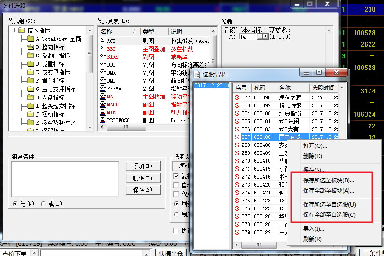Viewport: 384px width, 256px height.
Task: Click the F.量价指标 folder icon
Action: point(31,81)
